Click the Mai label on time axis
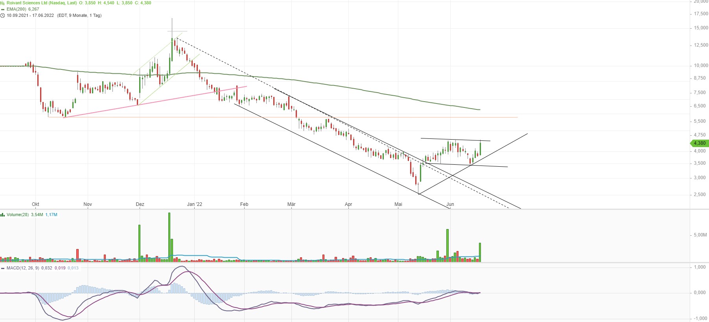This screenshot has height=322, width=709. point(398,204)
